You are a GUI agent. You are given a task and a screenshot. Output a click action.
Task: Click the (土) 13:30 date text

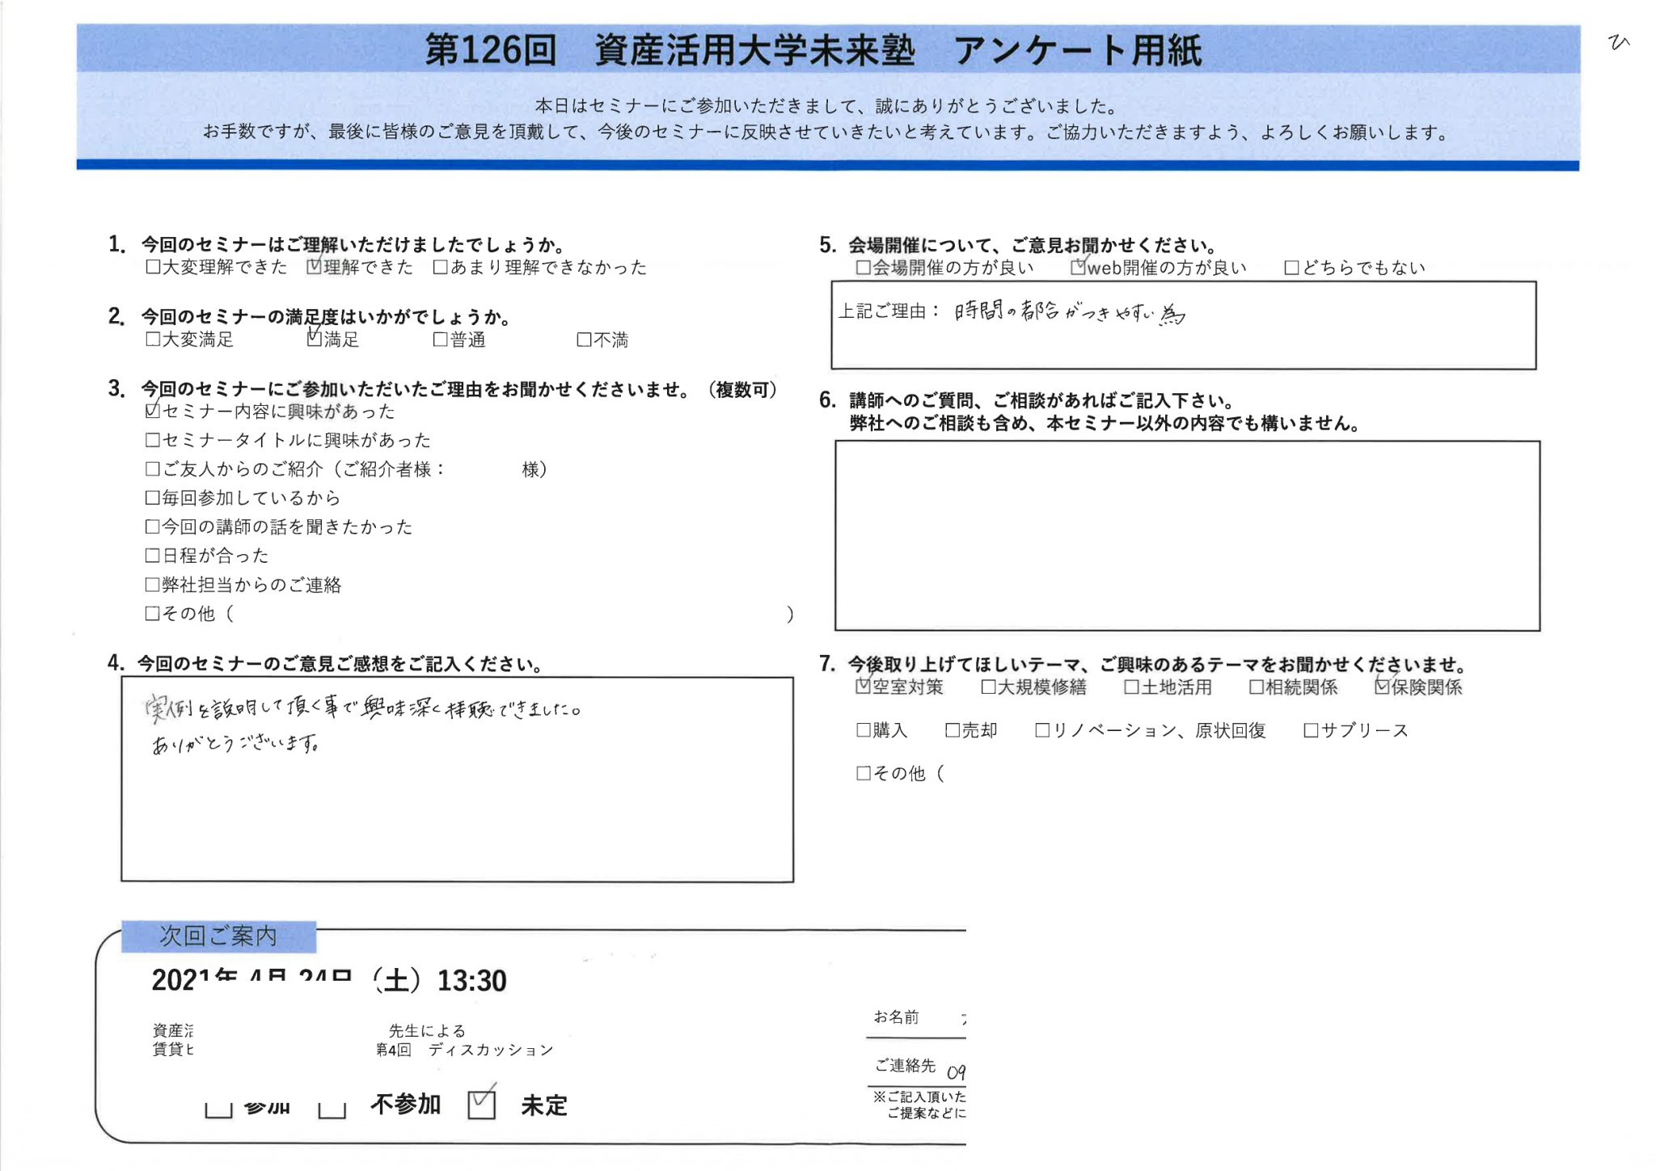point(440,981)
